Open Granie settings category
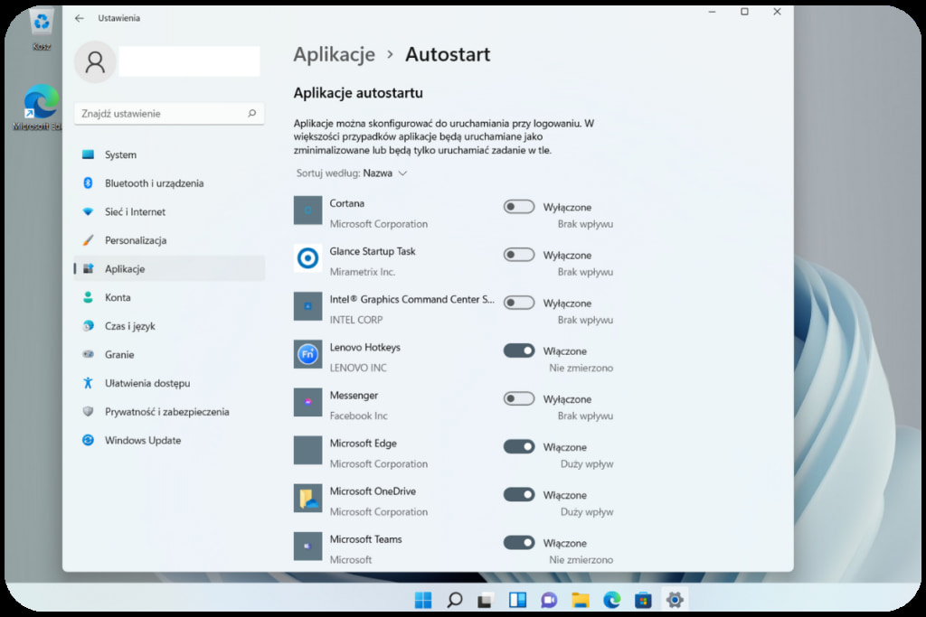 169,354
